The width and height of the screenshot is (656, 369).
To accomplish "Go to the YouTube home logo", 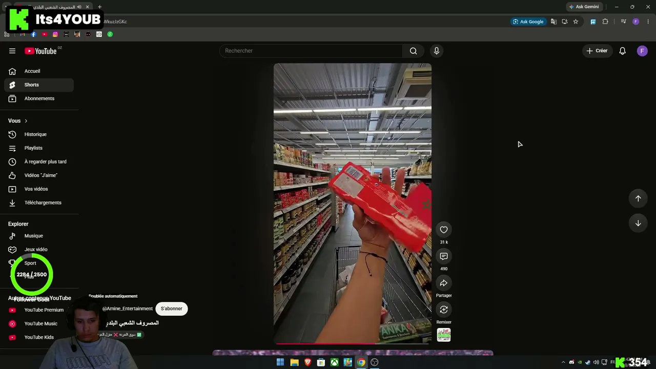I will click(x=40, y=51).
